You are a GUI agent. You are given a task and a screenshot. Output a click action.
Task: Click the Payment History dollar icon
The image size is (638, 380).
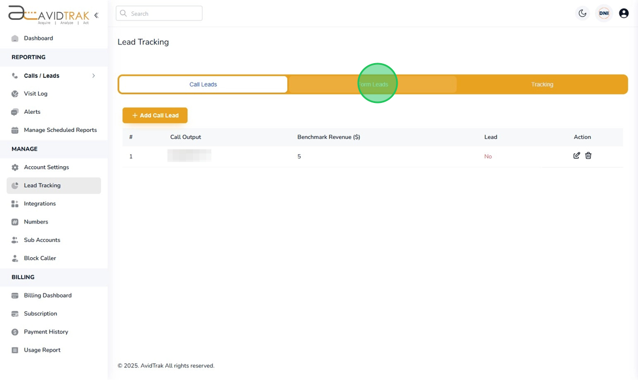pyautogui.click(x=15, y=332)
